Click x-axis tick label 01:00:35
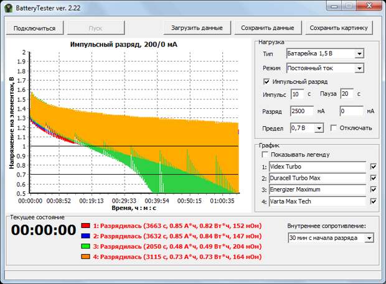Viewport: 386px width, 284px height. pyautogui.click(x=222, y=201)
